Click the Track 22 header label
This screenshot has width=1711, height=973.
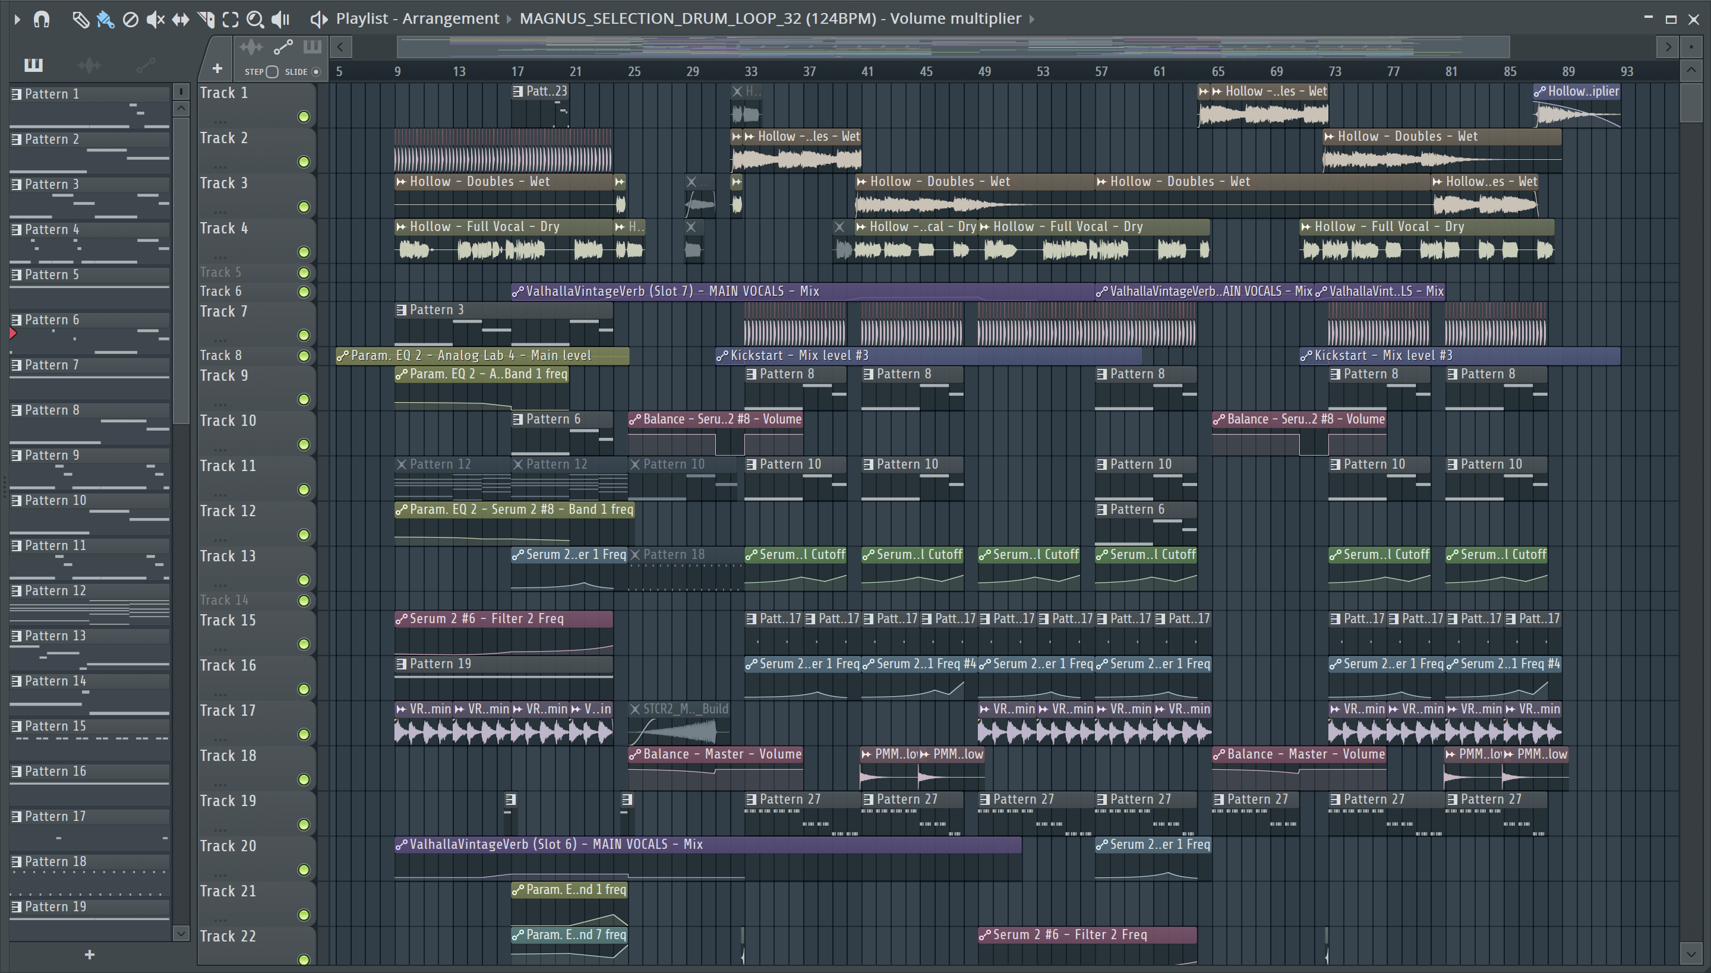pos(228,936)
